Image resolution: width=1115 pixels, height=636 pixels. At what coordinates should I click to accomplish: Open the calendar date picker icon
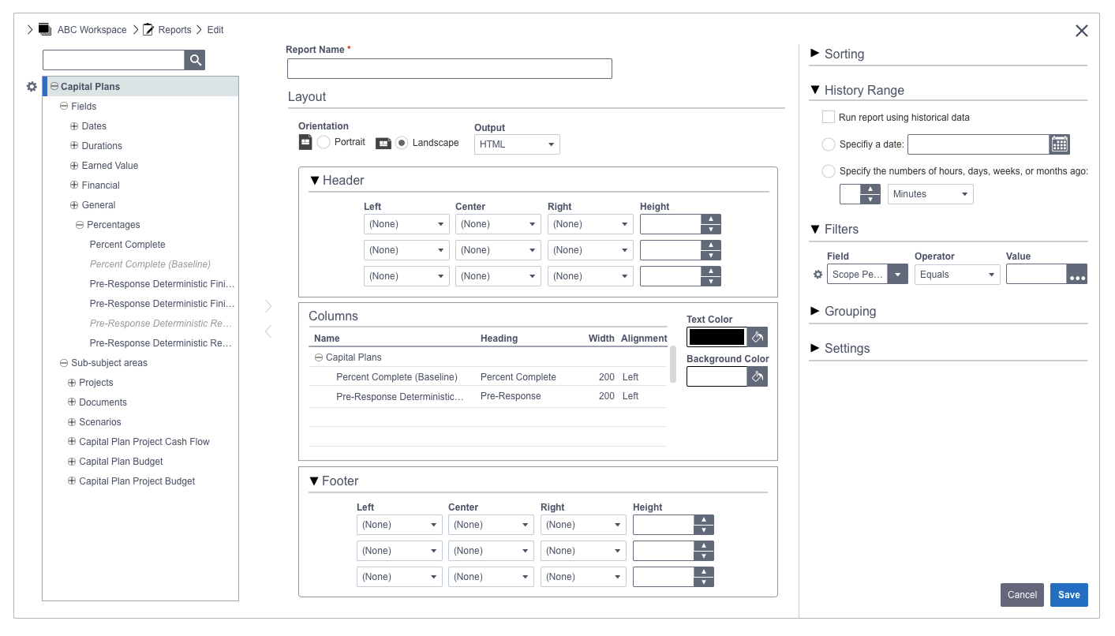(1059, 144)
